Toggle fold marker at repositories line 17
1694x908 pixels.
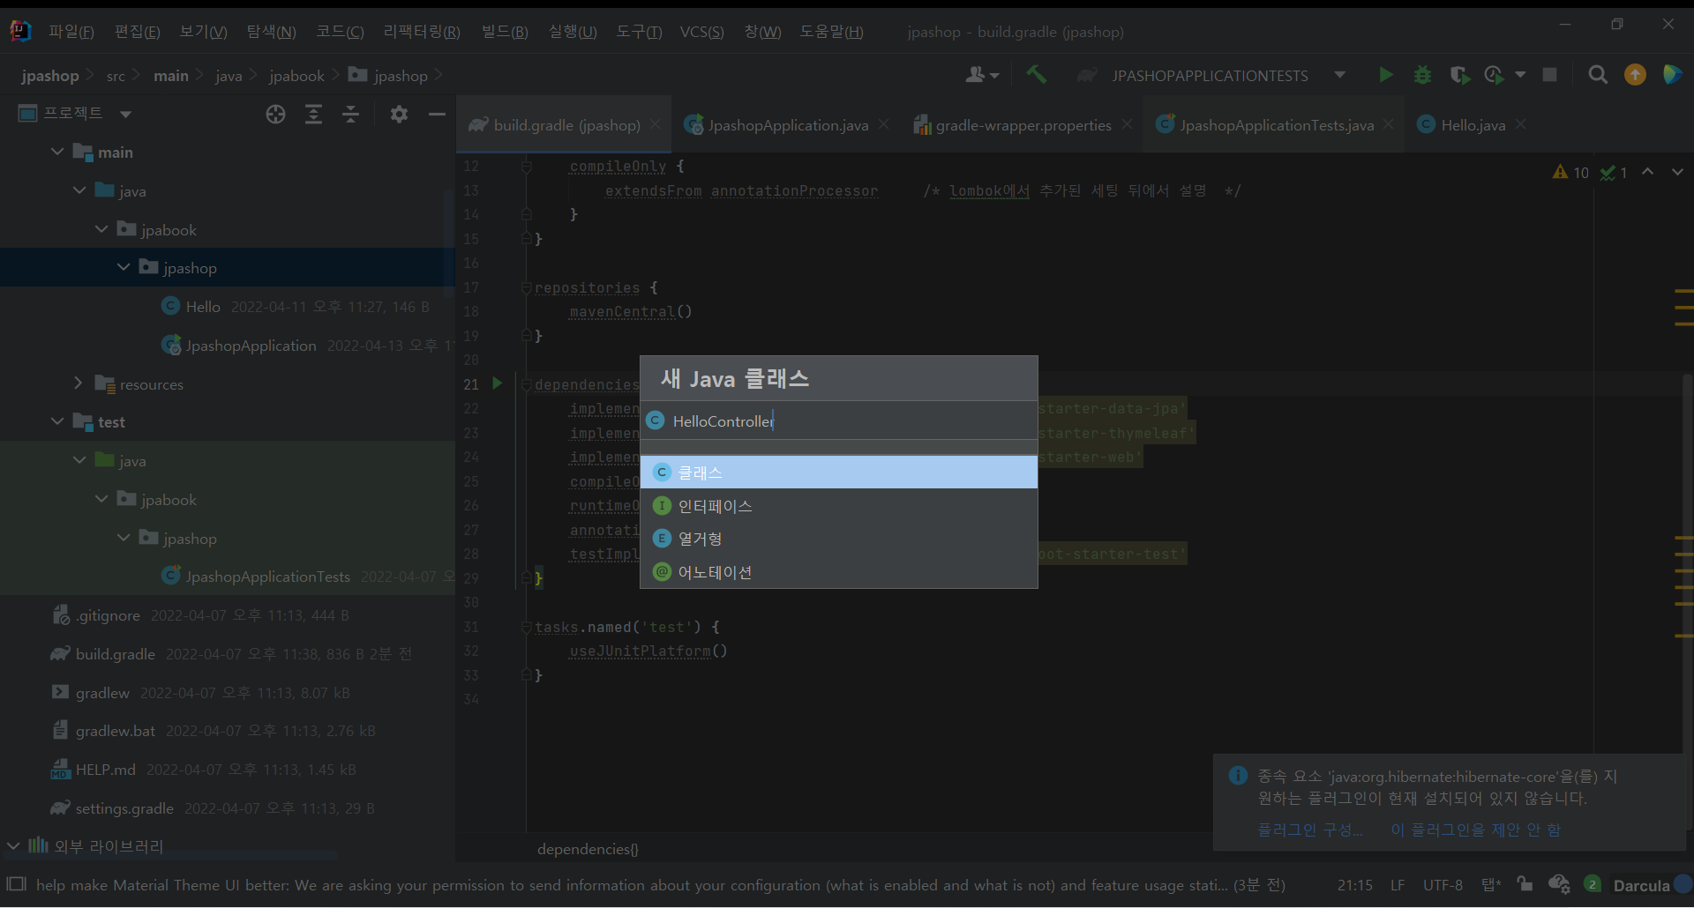click(x=527, y=287)
